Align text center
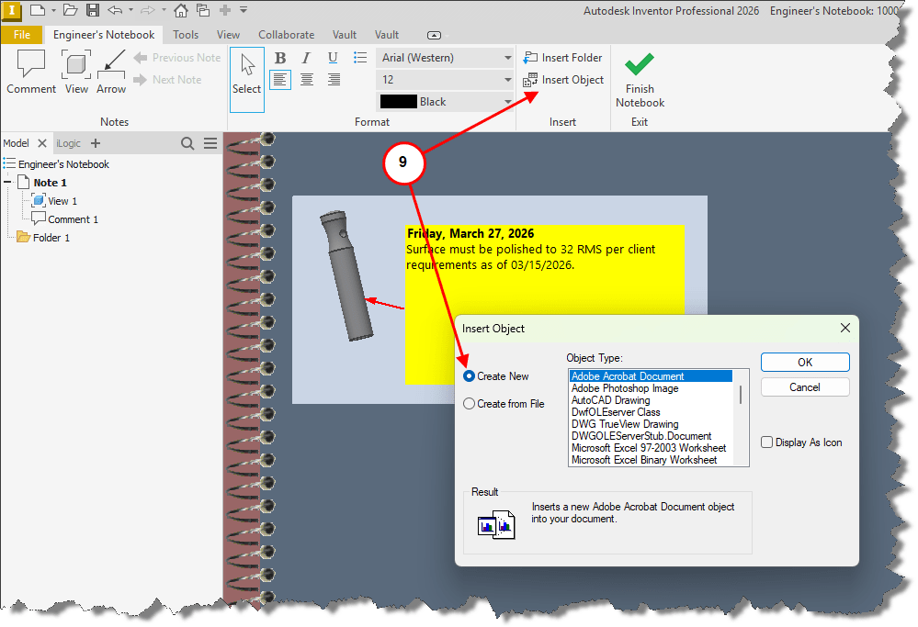 (x=306, y=80)
